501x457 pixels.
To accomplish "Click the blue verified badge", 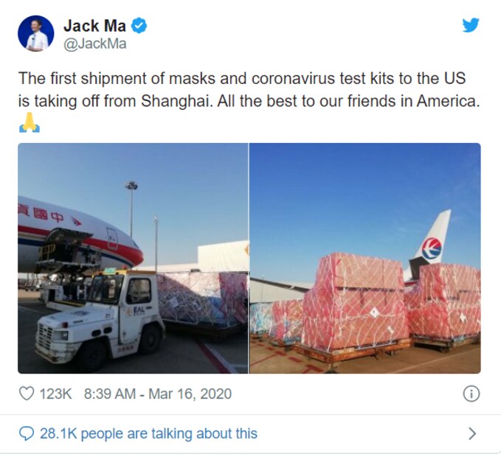I will coord(139,26).
